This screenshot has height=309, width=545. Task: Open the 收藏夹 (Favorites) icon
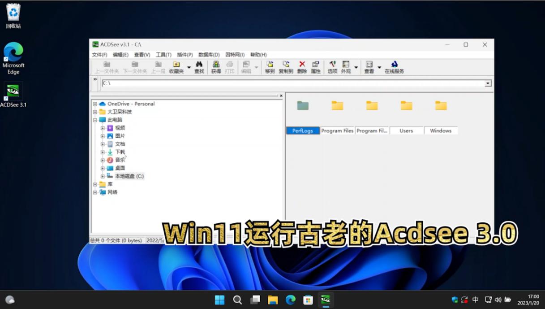[176, 67]
